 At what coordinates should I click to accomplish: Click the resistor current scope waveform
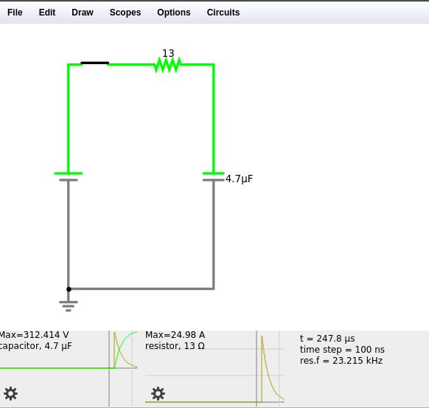click(272, 368)
